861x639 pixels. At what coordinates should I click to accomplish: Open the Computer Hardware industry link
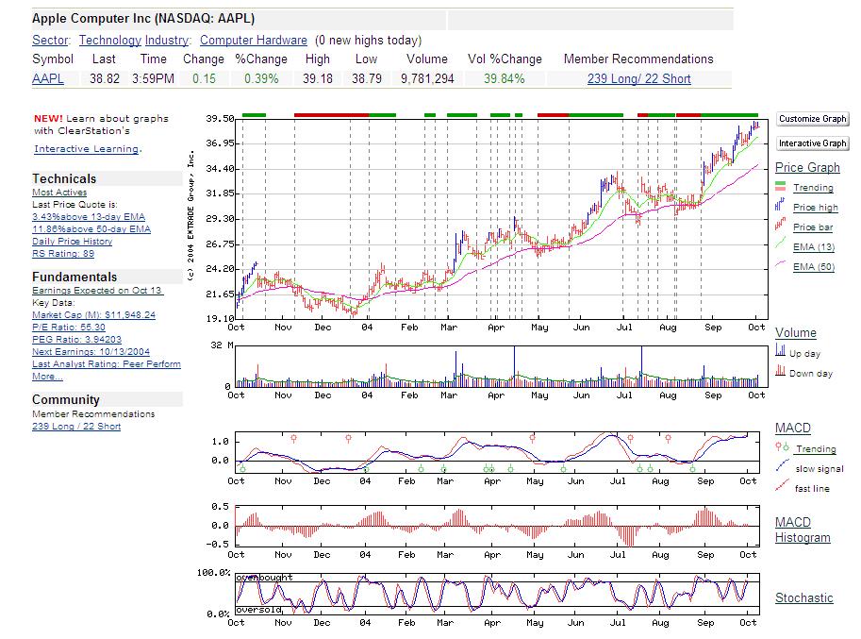(253, 41)
